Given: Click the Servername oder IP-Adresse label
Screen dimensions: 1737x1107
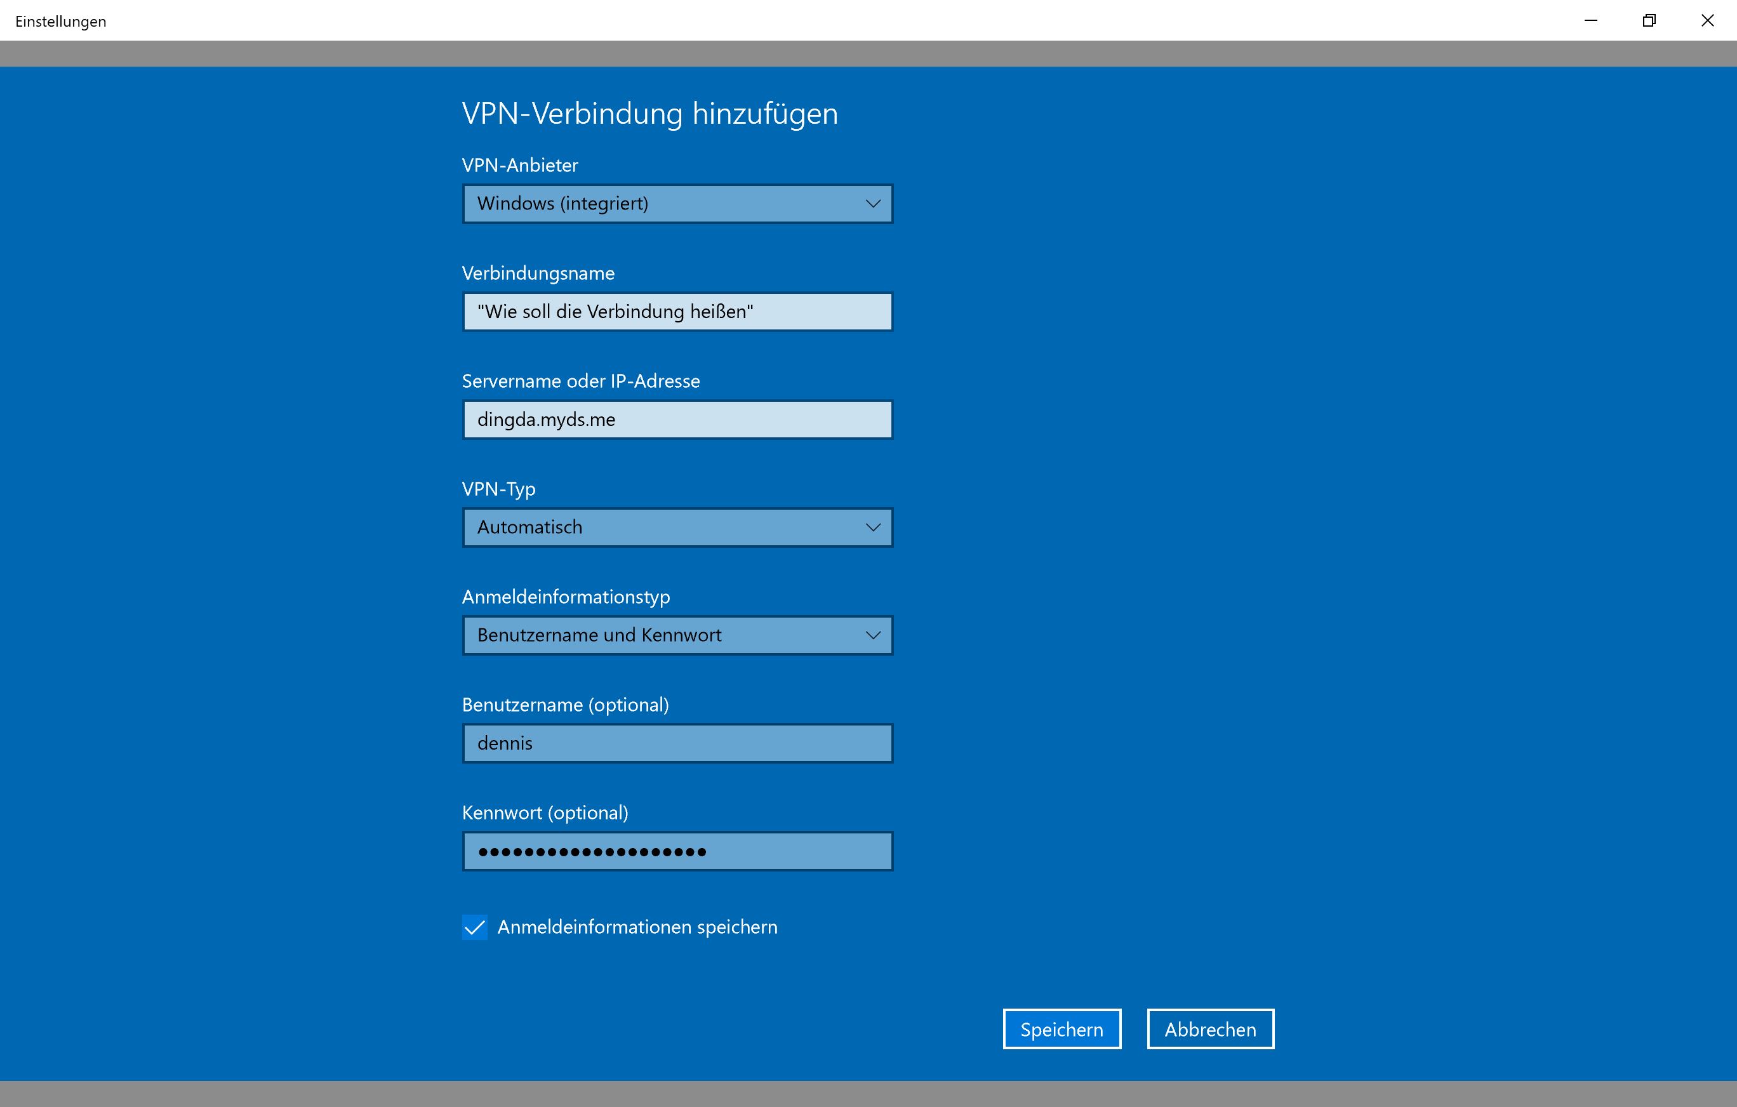Looking at the screenshot, I should pos(581,381).
